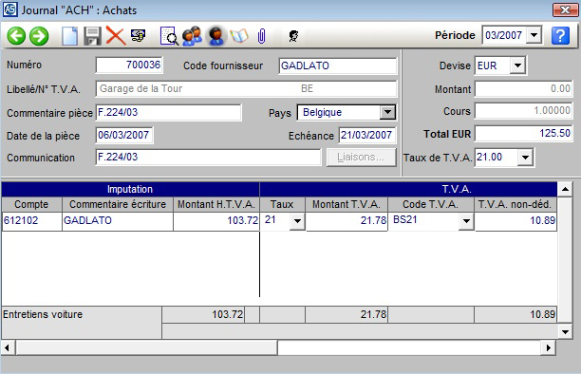This screenshot has width=581, height=374.
Task: Select the Montant H.T.V.A. cell 103.72
Action: (216, 221)
